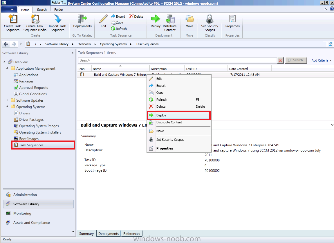Select Driver Packages in the tree

pyautogui.click(x=28, y=120)
